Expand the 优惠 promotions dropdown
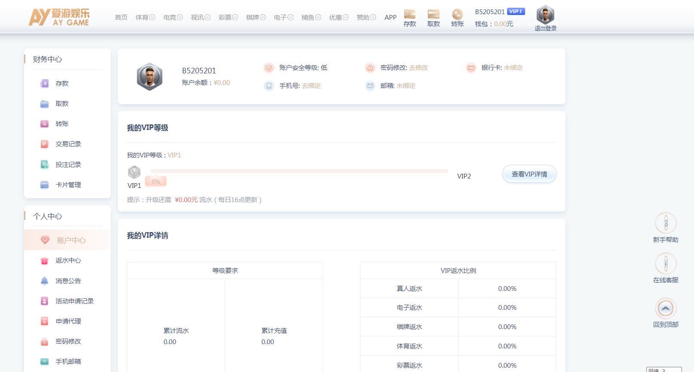This screenshot has width=694, height=372. pyautogui.click(x=339, y=18)
